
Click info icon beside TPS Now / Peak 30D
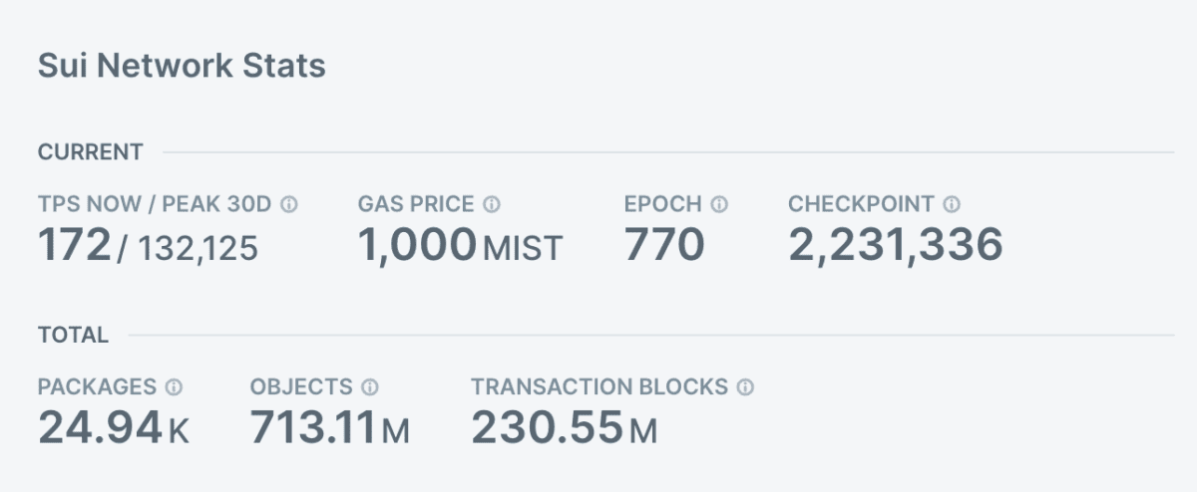[x=289, y=204]
